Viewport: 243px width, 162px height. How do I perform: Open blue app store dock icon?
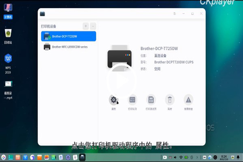pyautogui.click(x=25, y=158)
